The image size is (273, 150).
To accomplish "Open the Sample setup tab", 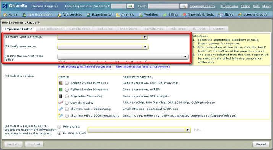I will click(x=80, y=29).
